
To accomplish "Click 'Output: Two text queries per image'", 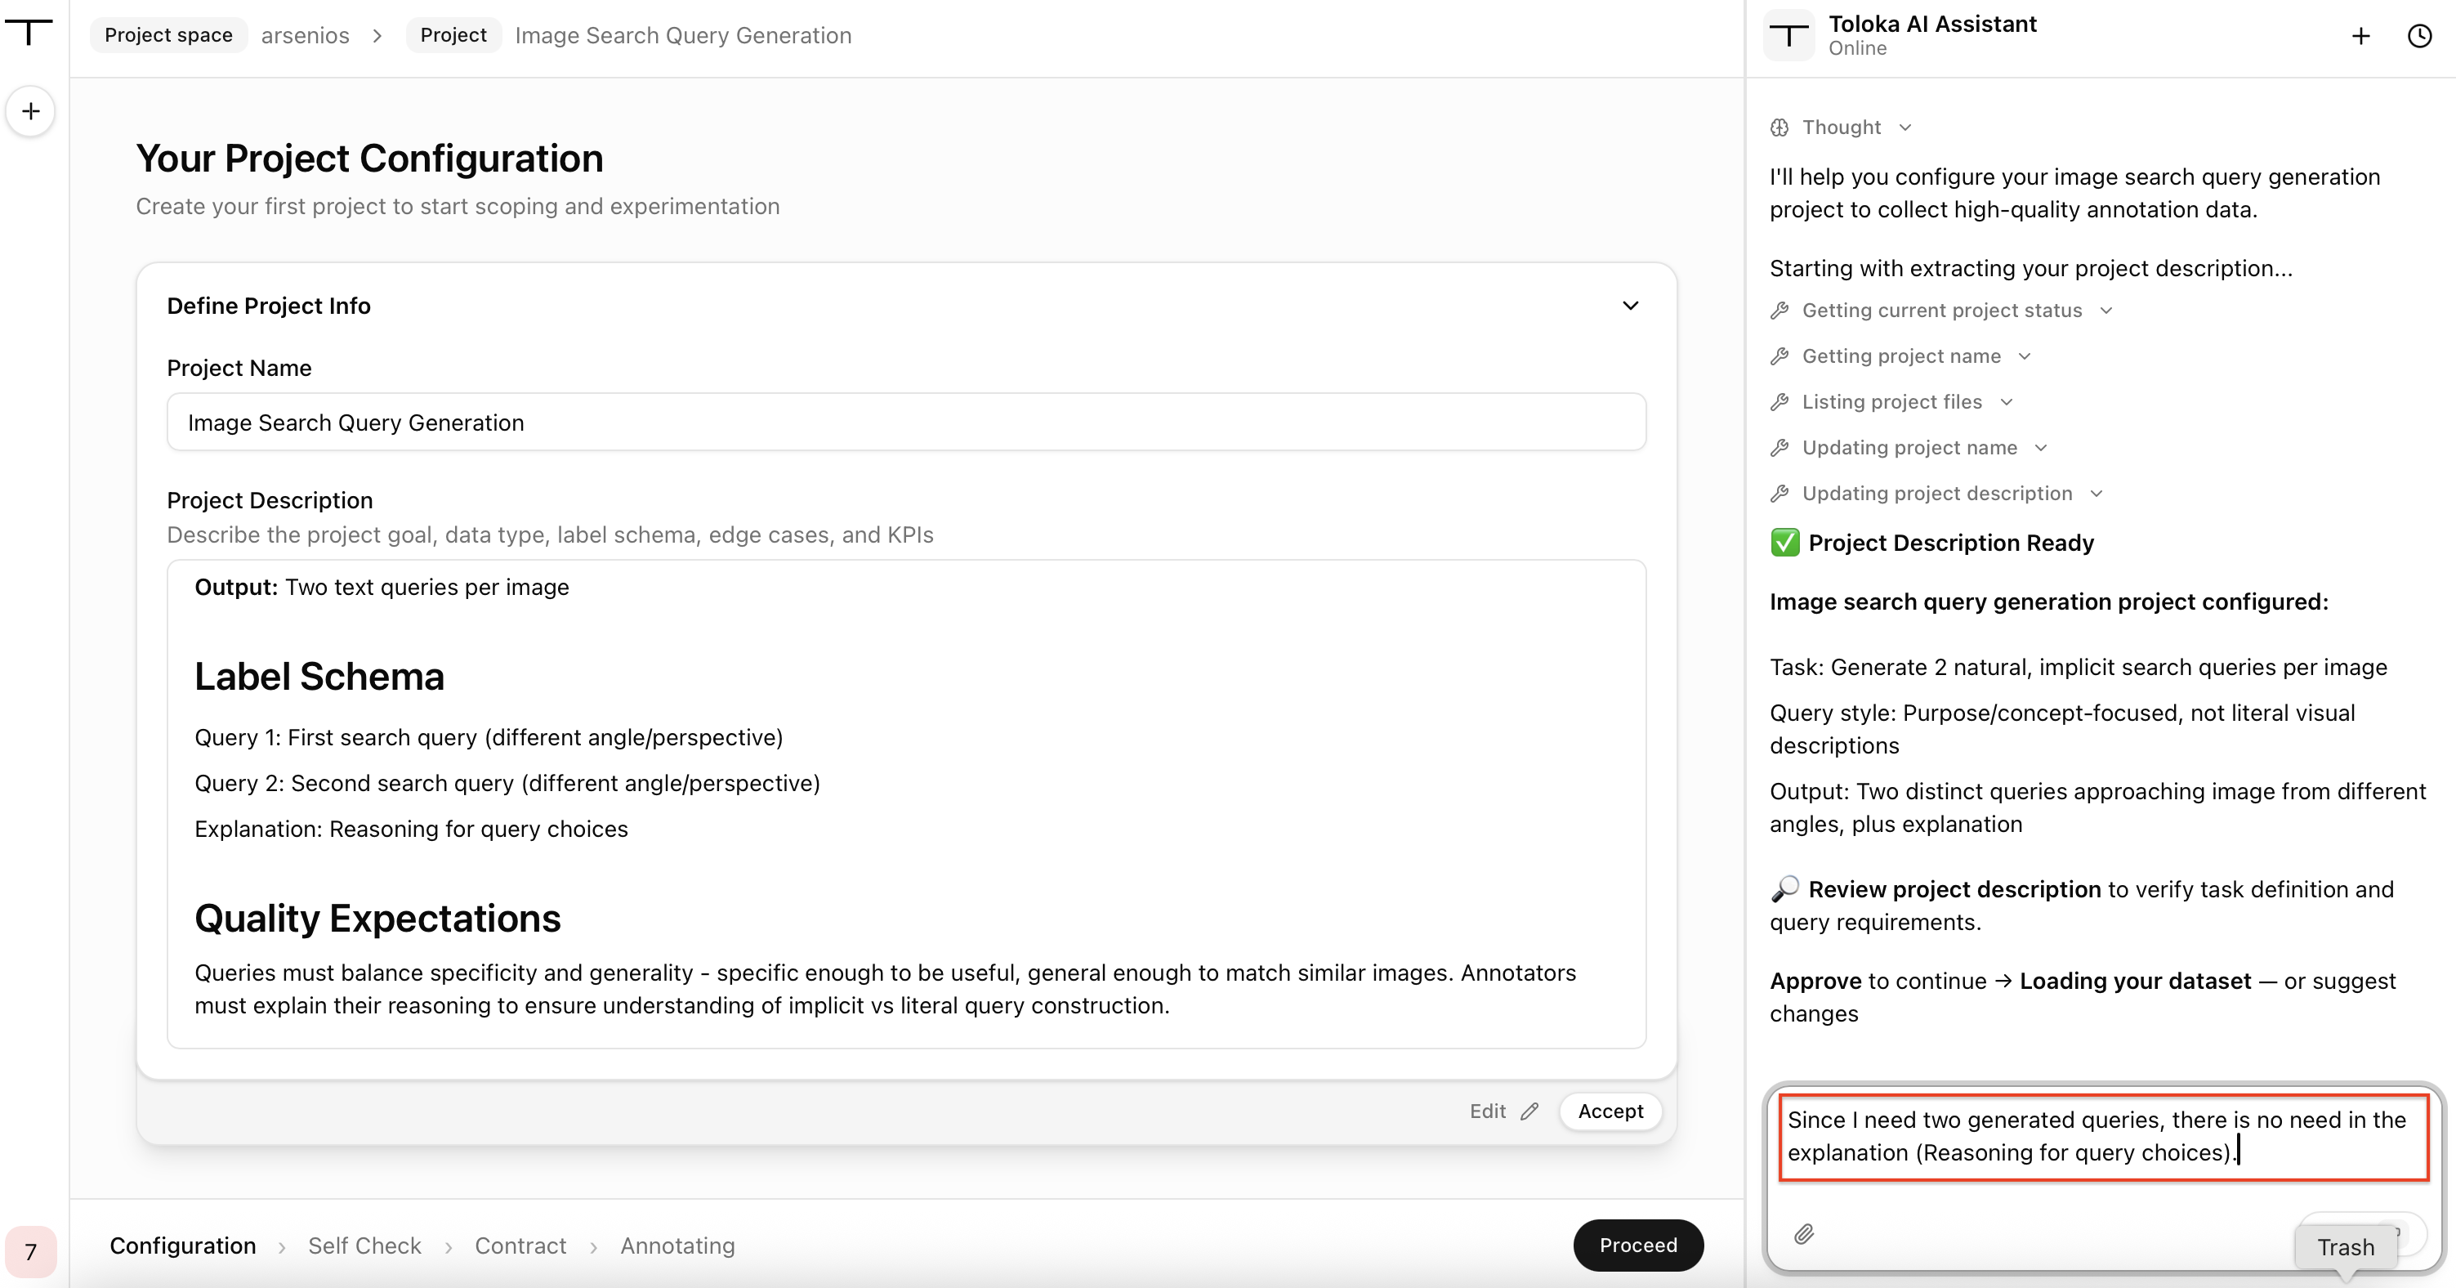I will tap(382, 588).
